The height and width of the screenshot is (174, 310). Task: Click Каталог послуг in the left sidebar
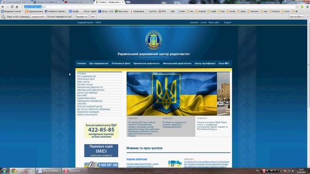(x=85, y=85)
